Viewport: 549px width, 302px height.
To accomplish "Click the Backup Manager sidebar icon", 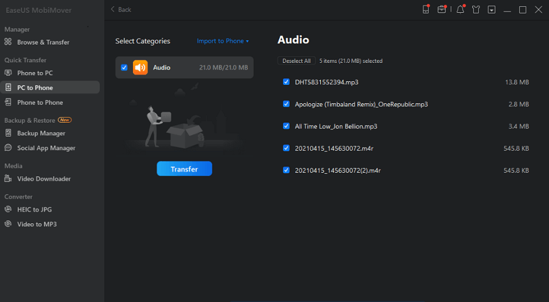I will 8,133.
